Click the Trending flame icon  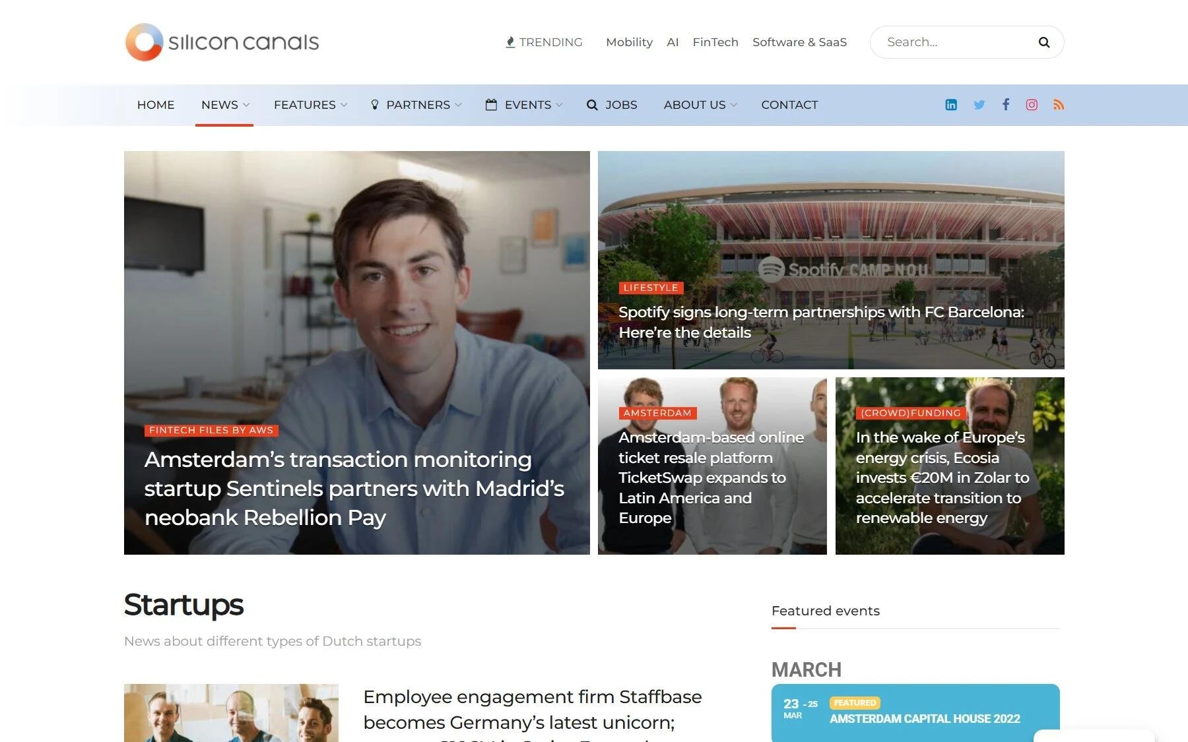[510, 42]
